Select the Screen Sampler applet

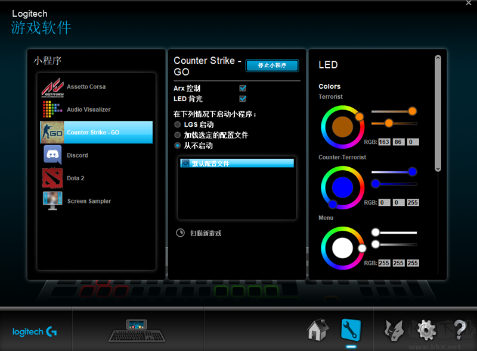click(89, 201)
